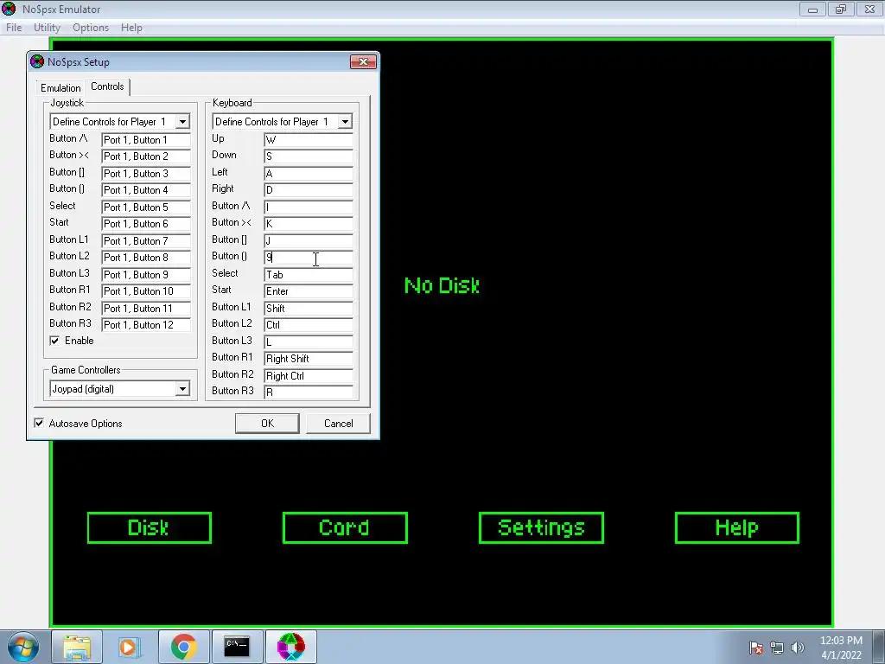The height and width of the screenshot is (664, 885).
Task: Expand Keyboard player selection dropdown
Action: pos(345,122)
